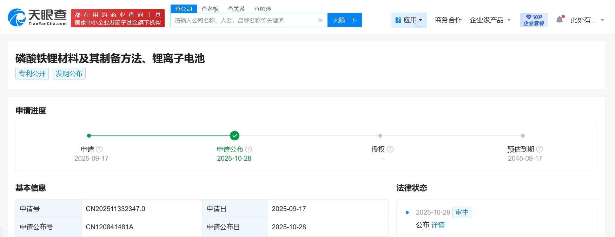The width and height of the screenshot is (615, 237).
Task: Click the company name search input field
Action: [x=244, y=20]
